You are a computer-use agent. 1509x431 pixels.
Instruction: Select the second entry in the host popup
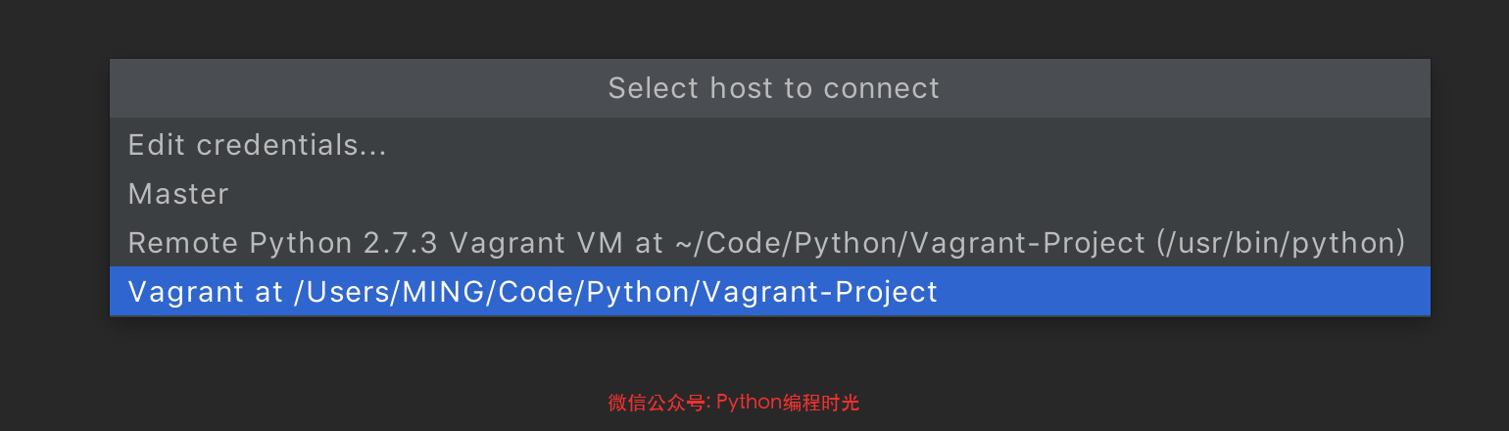(x=178, y=194)
